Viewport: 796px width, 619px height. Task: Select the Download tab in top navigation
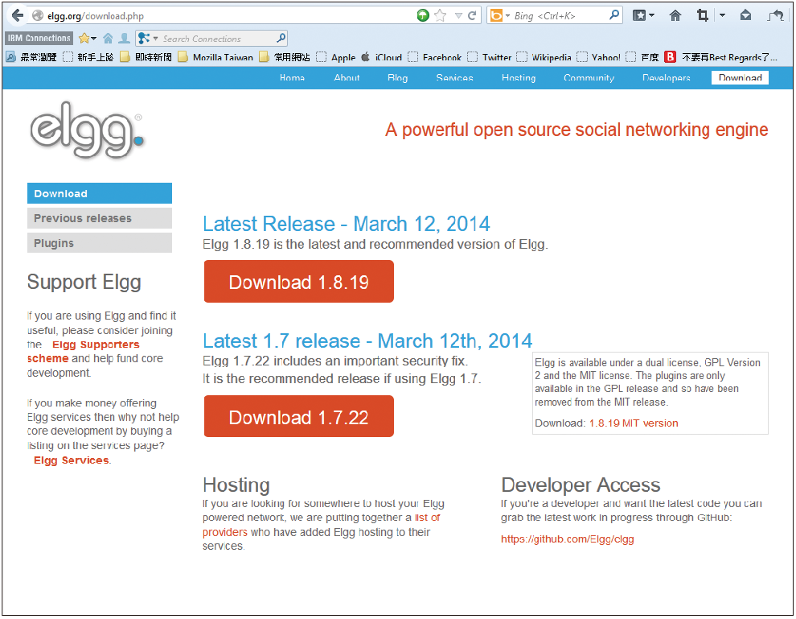741,78
